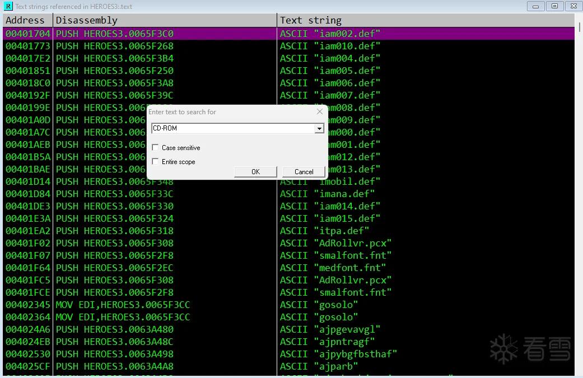Sort by the Disassembly column header
Viewport: 583px width, 378px height.
tap(165, 20)
